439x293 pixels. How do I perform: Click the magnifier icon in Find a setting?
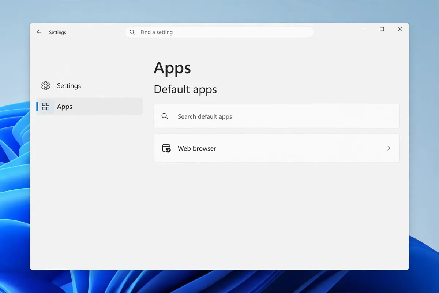pos(132,32)
